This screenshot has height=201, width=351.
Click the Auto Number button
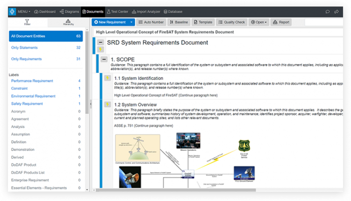[x=151, y=22]
